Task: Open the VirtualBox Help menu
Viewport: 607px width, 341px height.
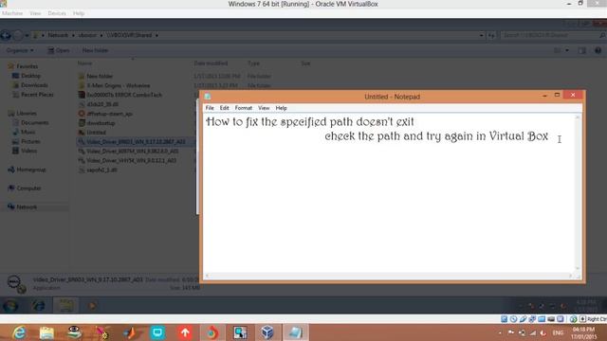Action: coord(79,13)
